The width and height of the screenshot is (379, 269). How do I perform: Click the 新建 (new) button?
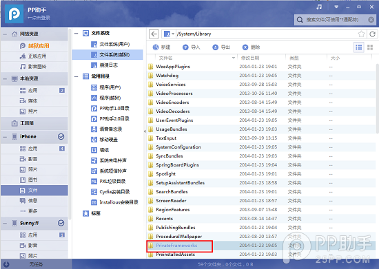pyautogui.click(x=161, y=47)
